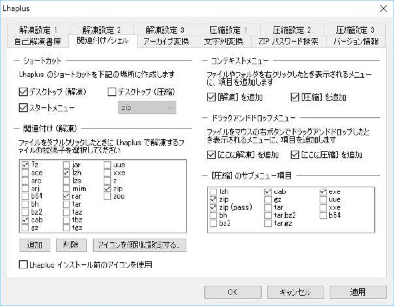Enable Lhaplus インストール前のアイコンを使用 checkbox

click(x=23, y=265)
